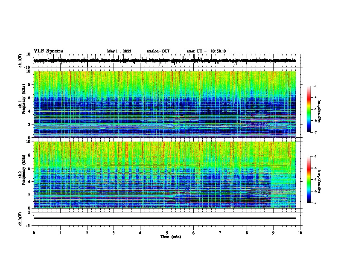Pick the ch.1 spectrogram color scale bar
338x261 pixels.
[309, 109]
